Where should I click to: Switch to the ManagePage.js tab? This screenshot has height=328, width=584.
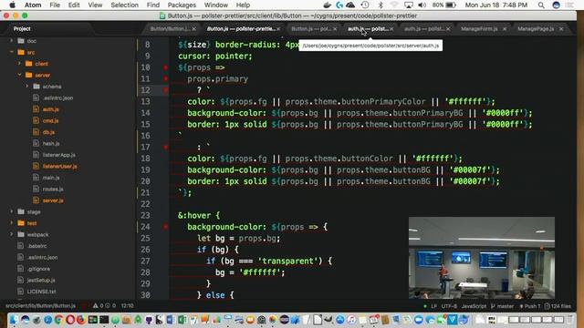tap(536, 28)
